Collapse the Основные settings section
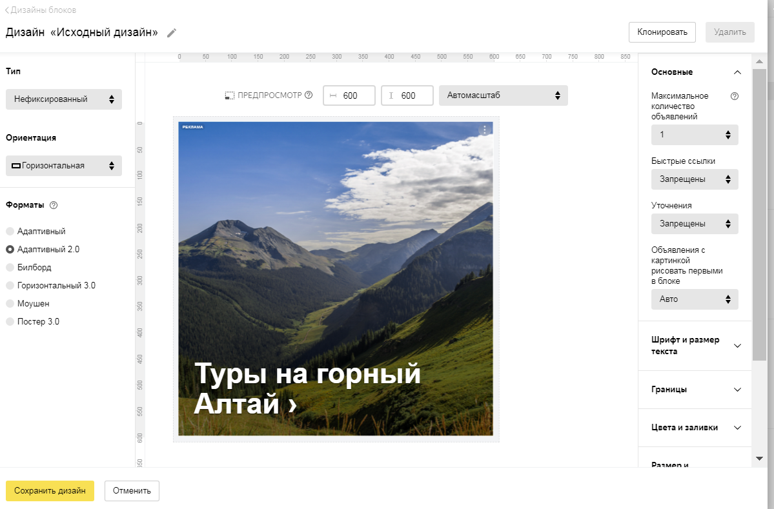 (x=738, y=72)
